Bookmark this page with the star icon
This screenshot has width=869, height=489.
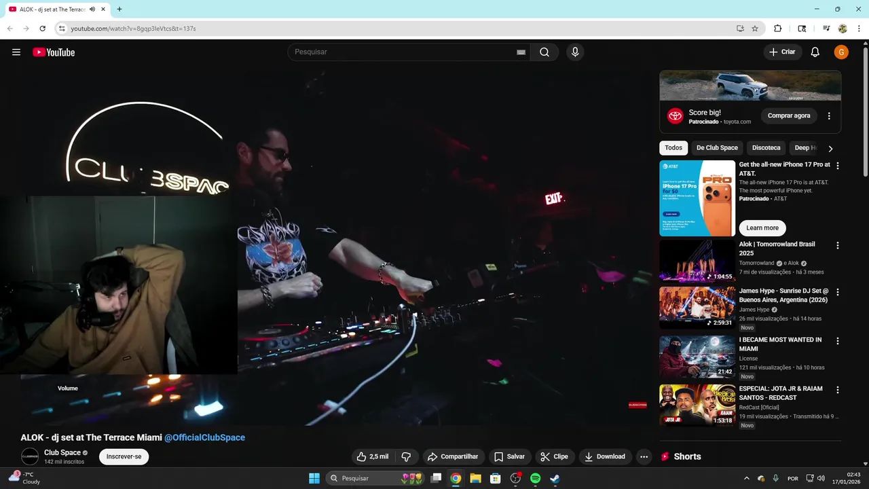pyautogui.click(x=755, y=29)
